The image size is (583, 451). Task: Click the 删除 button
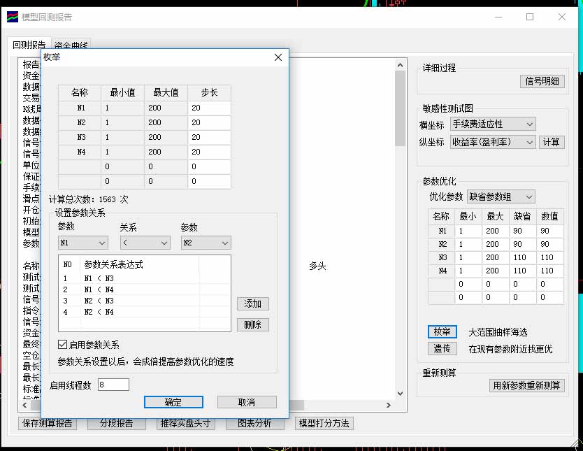click(252, 324)
